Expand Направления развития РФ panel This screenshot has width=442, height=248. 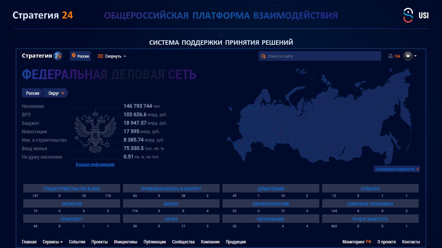pyautogui.click(x=397, y=169)
